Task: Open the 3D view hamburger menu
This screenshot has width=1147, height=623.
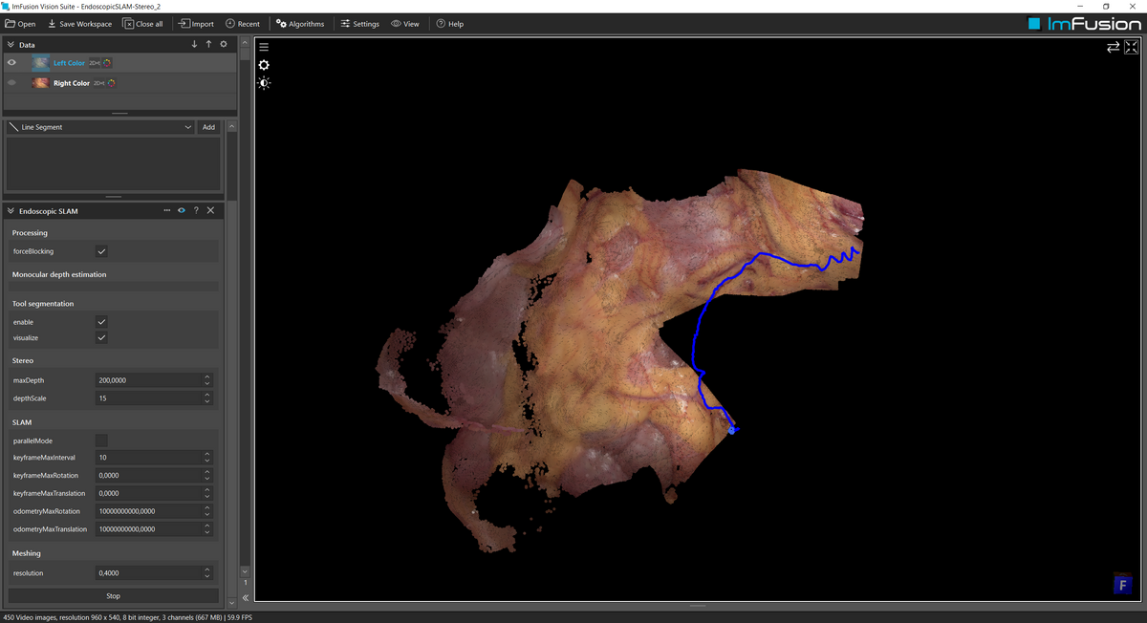Action: click(x=264, y=47)
